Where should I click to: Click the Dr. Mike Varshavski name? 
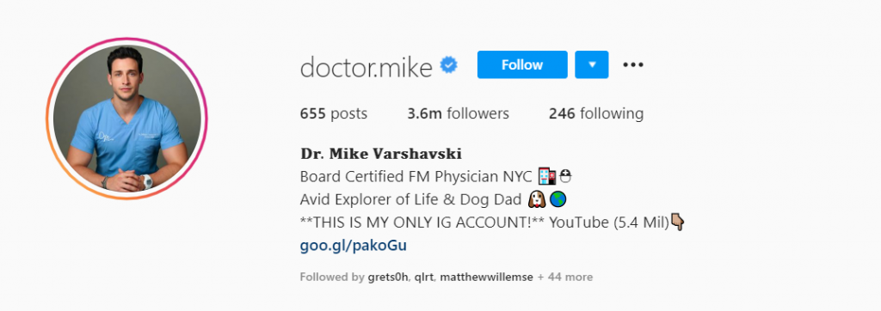pyautogui.click(x=381, y=154)
